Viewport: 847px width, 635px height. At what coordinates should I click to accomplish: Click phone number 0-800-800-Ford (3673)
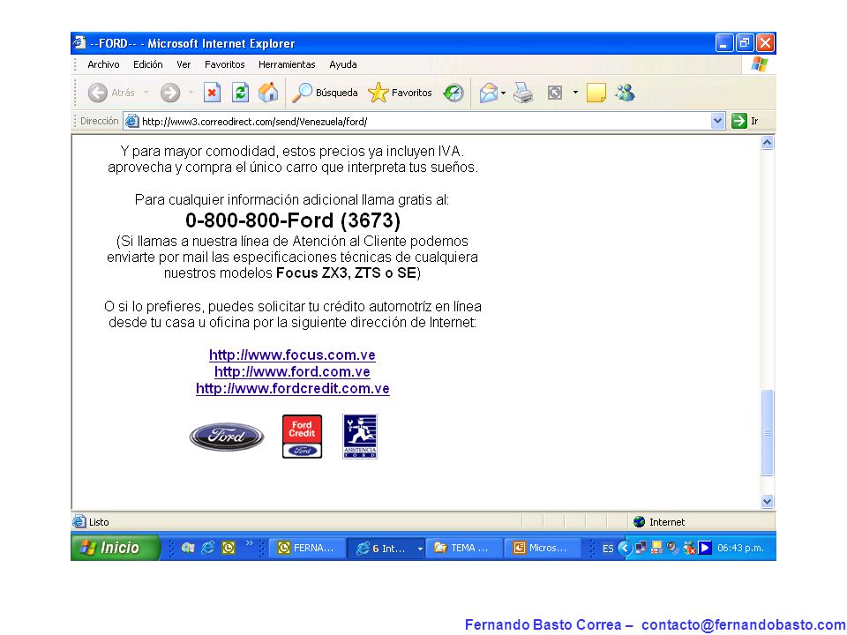(293, 220)
